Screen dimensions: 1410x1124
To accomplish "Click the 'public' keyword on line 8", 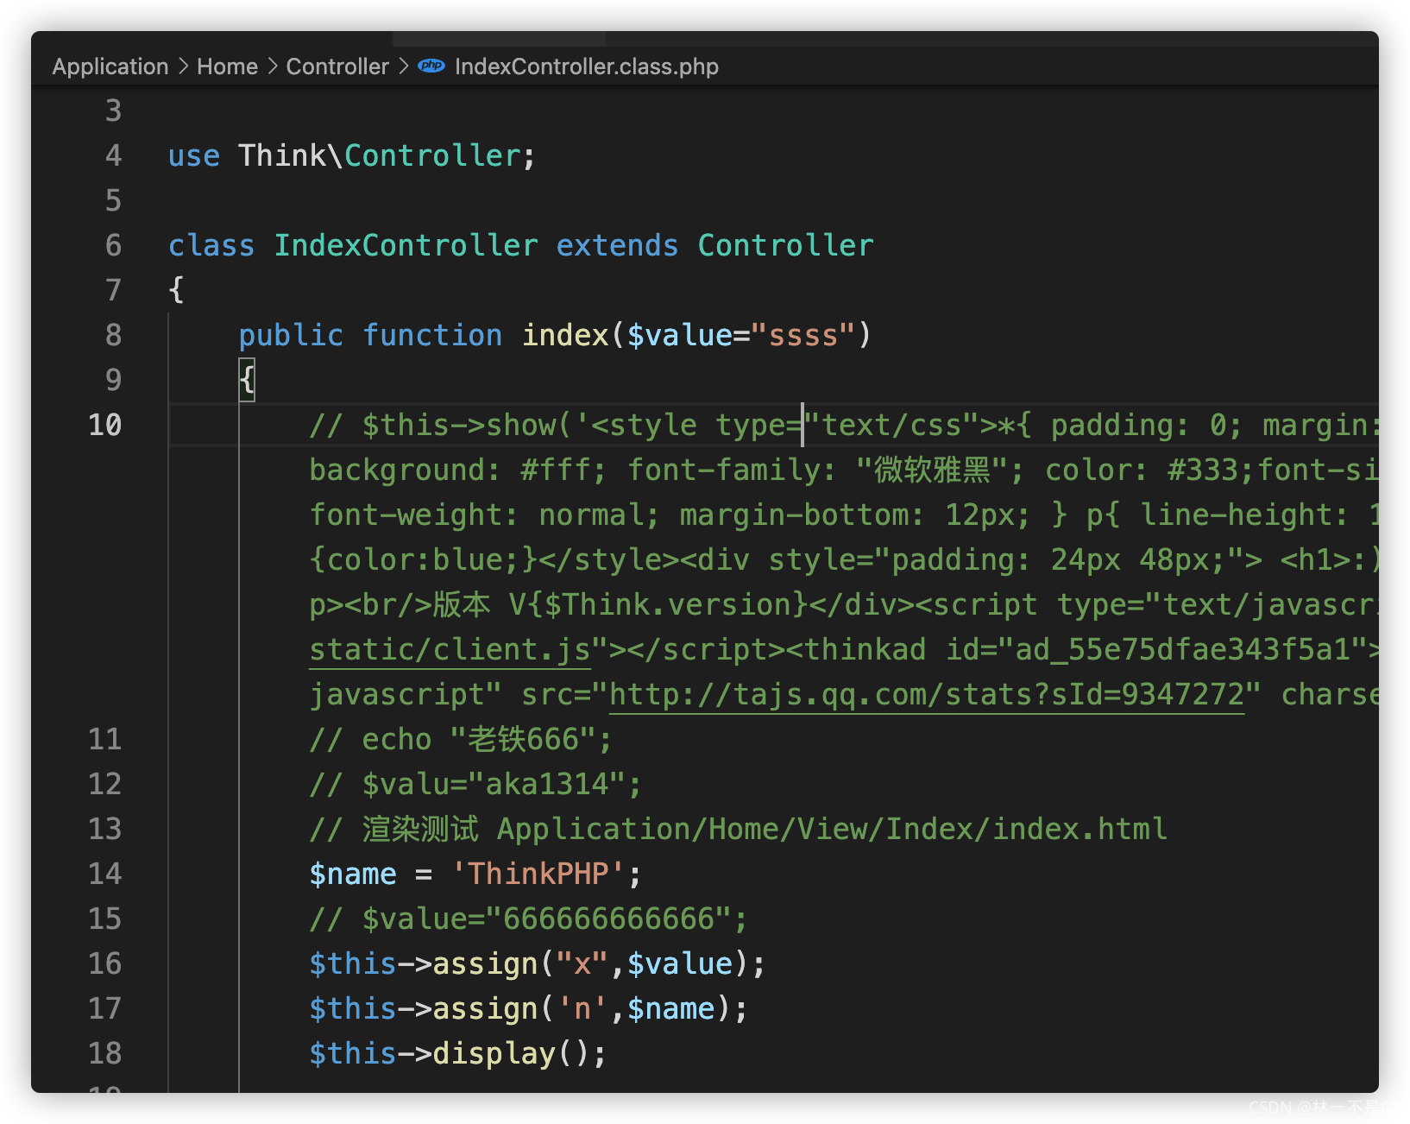I will click(x=291, y=335).
